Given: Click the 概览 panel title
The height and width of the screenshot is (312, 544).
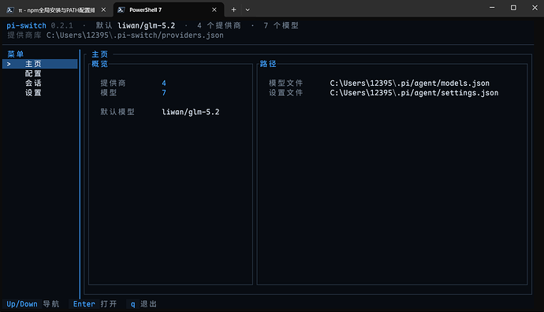Looking at the screenshot, I should click(100, 64).
